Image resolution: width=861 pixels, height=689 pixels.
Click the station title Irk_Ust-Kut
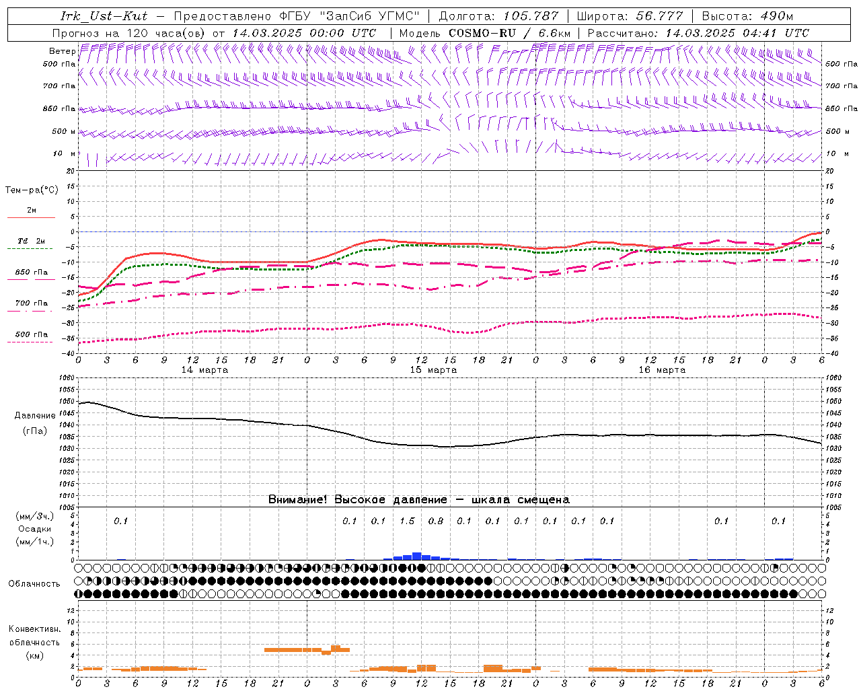click(x=104, y=16)
